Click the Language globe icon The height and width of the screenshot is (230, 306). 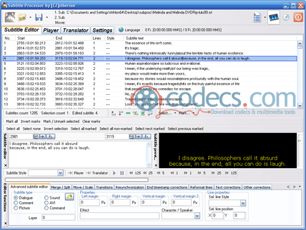click(x=121, y=30)
